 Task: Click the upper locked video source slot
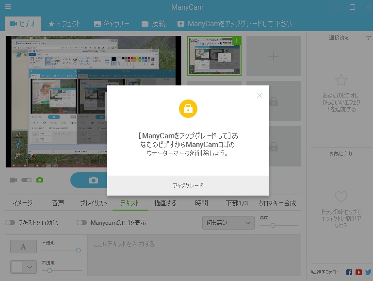[285, 101]
